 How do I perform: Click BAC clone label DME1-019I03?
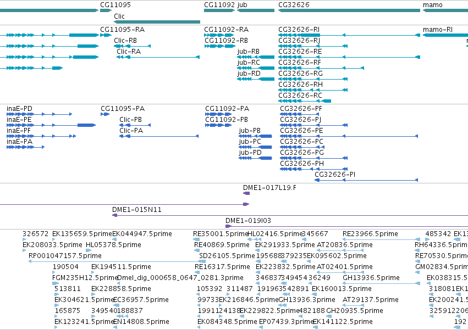(x=248, y=221)
